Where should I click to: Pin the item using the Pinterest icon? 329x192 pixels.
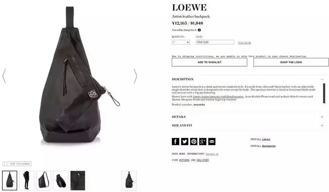tap(194, 141)
